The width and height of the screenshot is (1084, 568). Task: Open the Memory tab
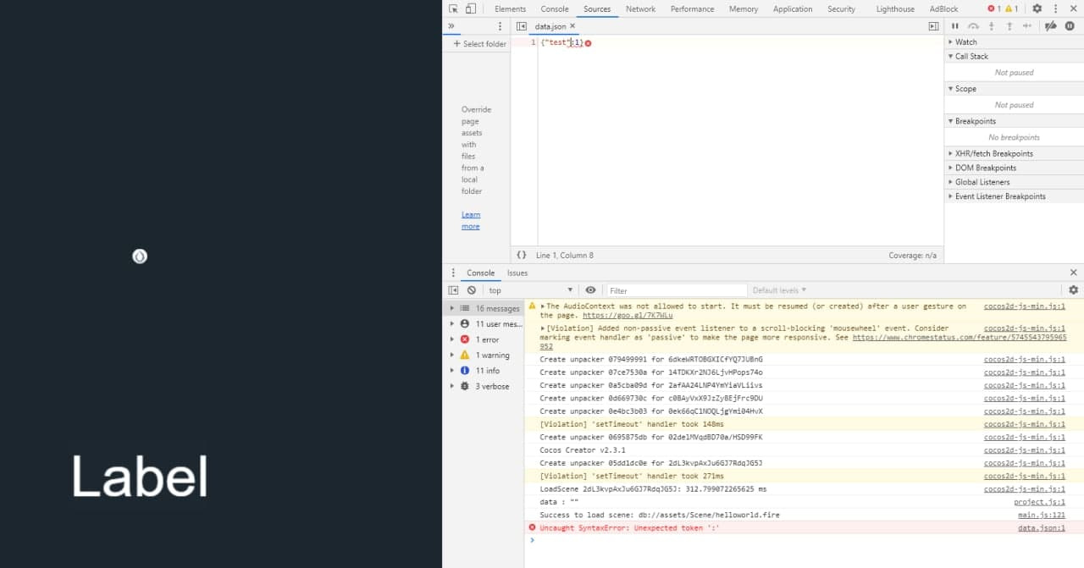[744, 8]
